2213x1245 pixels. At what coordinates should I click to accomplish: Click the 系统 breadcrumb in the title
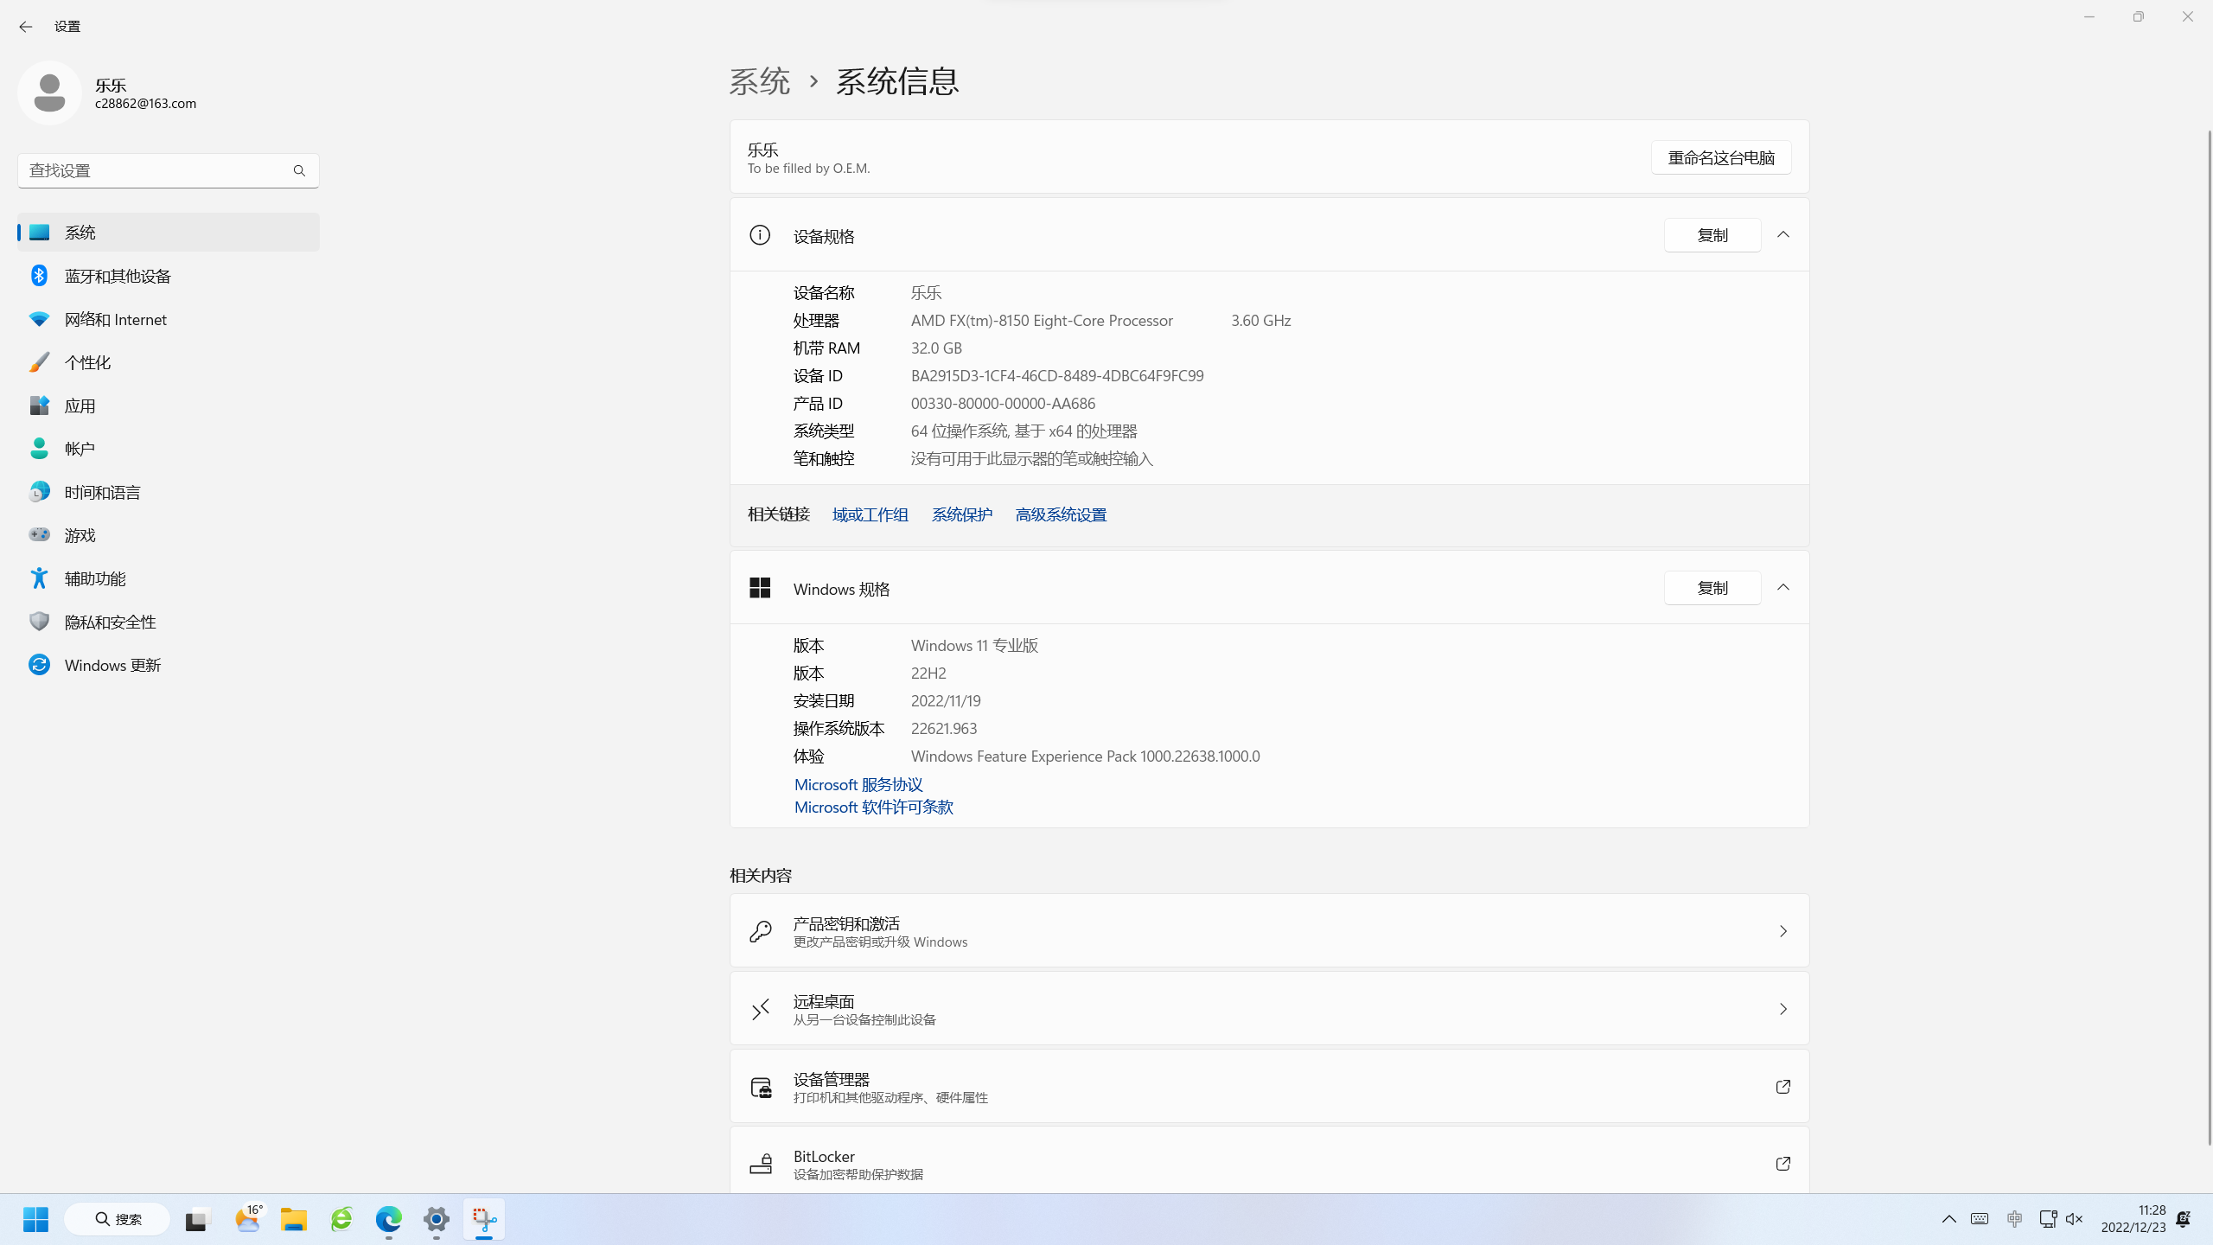(x=760, y=81)
